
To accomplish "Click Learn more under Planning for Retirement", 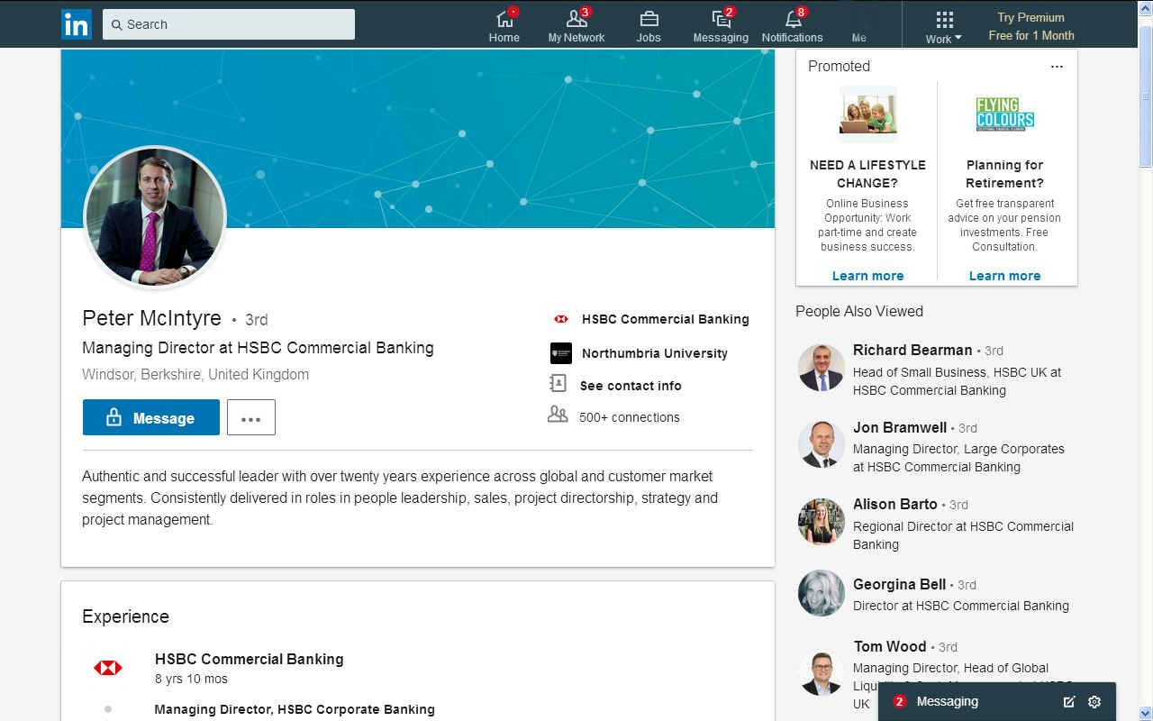I will (1004, 276).
